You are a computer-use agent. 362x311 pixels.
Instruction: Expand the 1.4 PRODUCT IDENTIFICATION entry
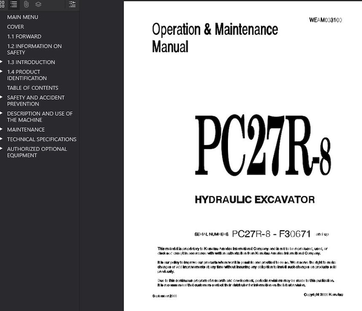coord(1,71)
